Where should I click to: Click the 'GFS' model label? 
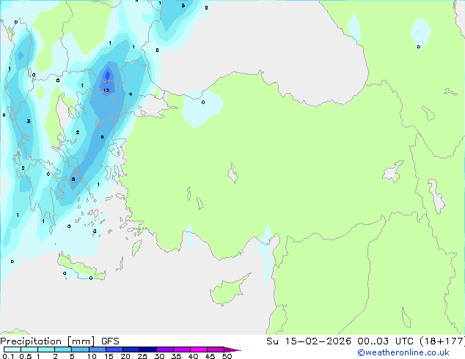[x=110, y=341]
